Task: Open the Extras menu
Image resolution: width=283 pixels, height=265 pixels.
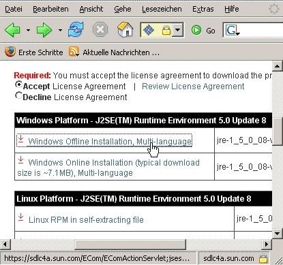Action: point(203,9)
